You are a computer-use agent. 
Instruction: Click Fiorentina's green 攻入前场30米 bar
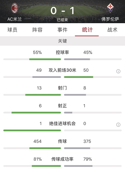[x=78, y=77]
